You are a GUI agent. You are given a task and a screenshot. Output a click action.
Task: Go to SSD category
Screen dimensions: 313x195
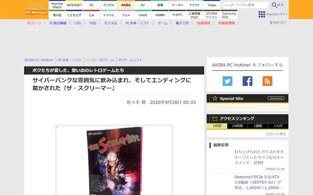(92, 23)
